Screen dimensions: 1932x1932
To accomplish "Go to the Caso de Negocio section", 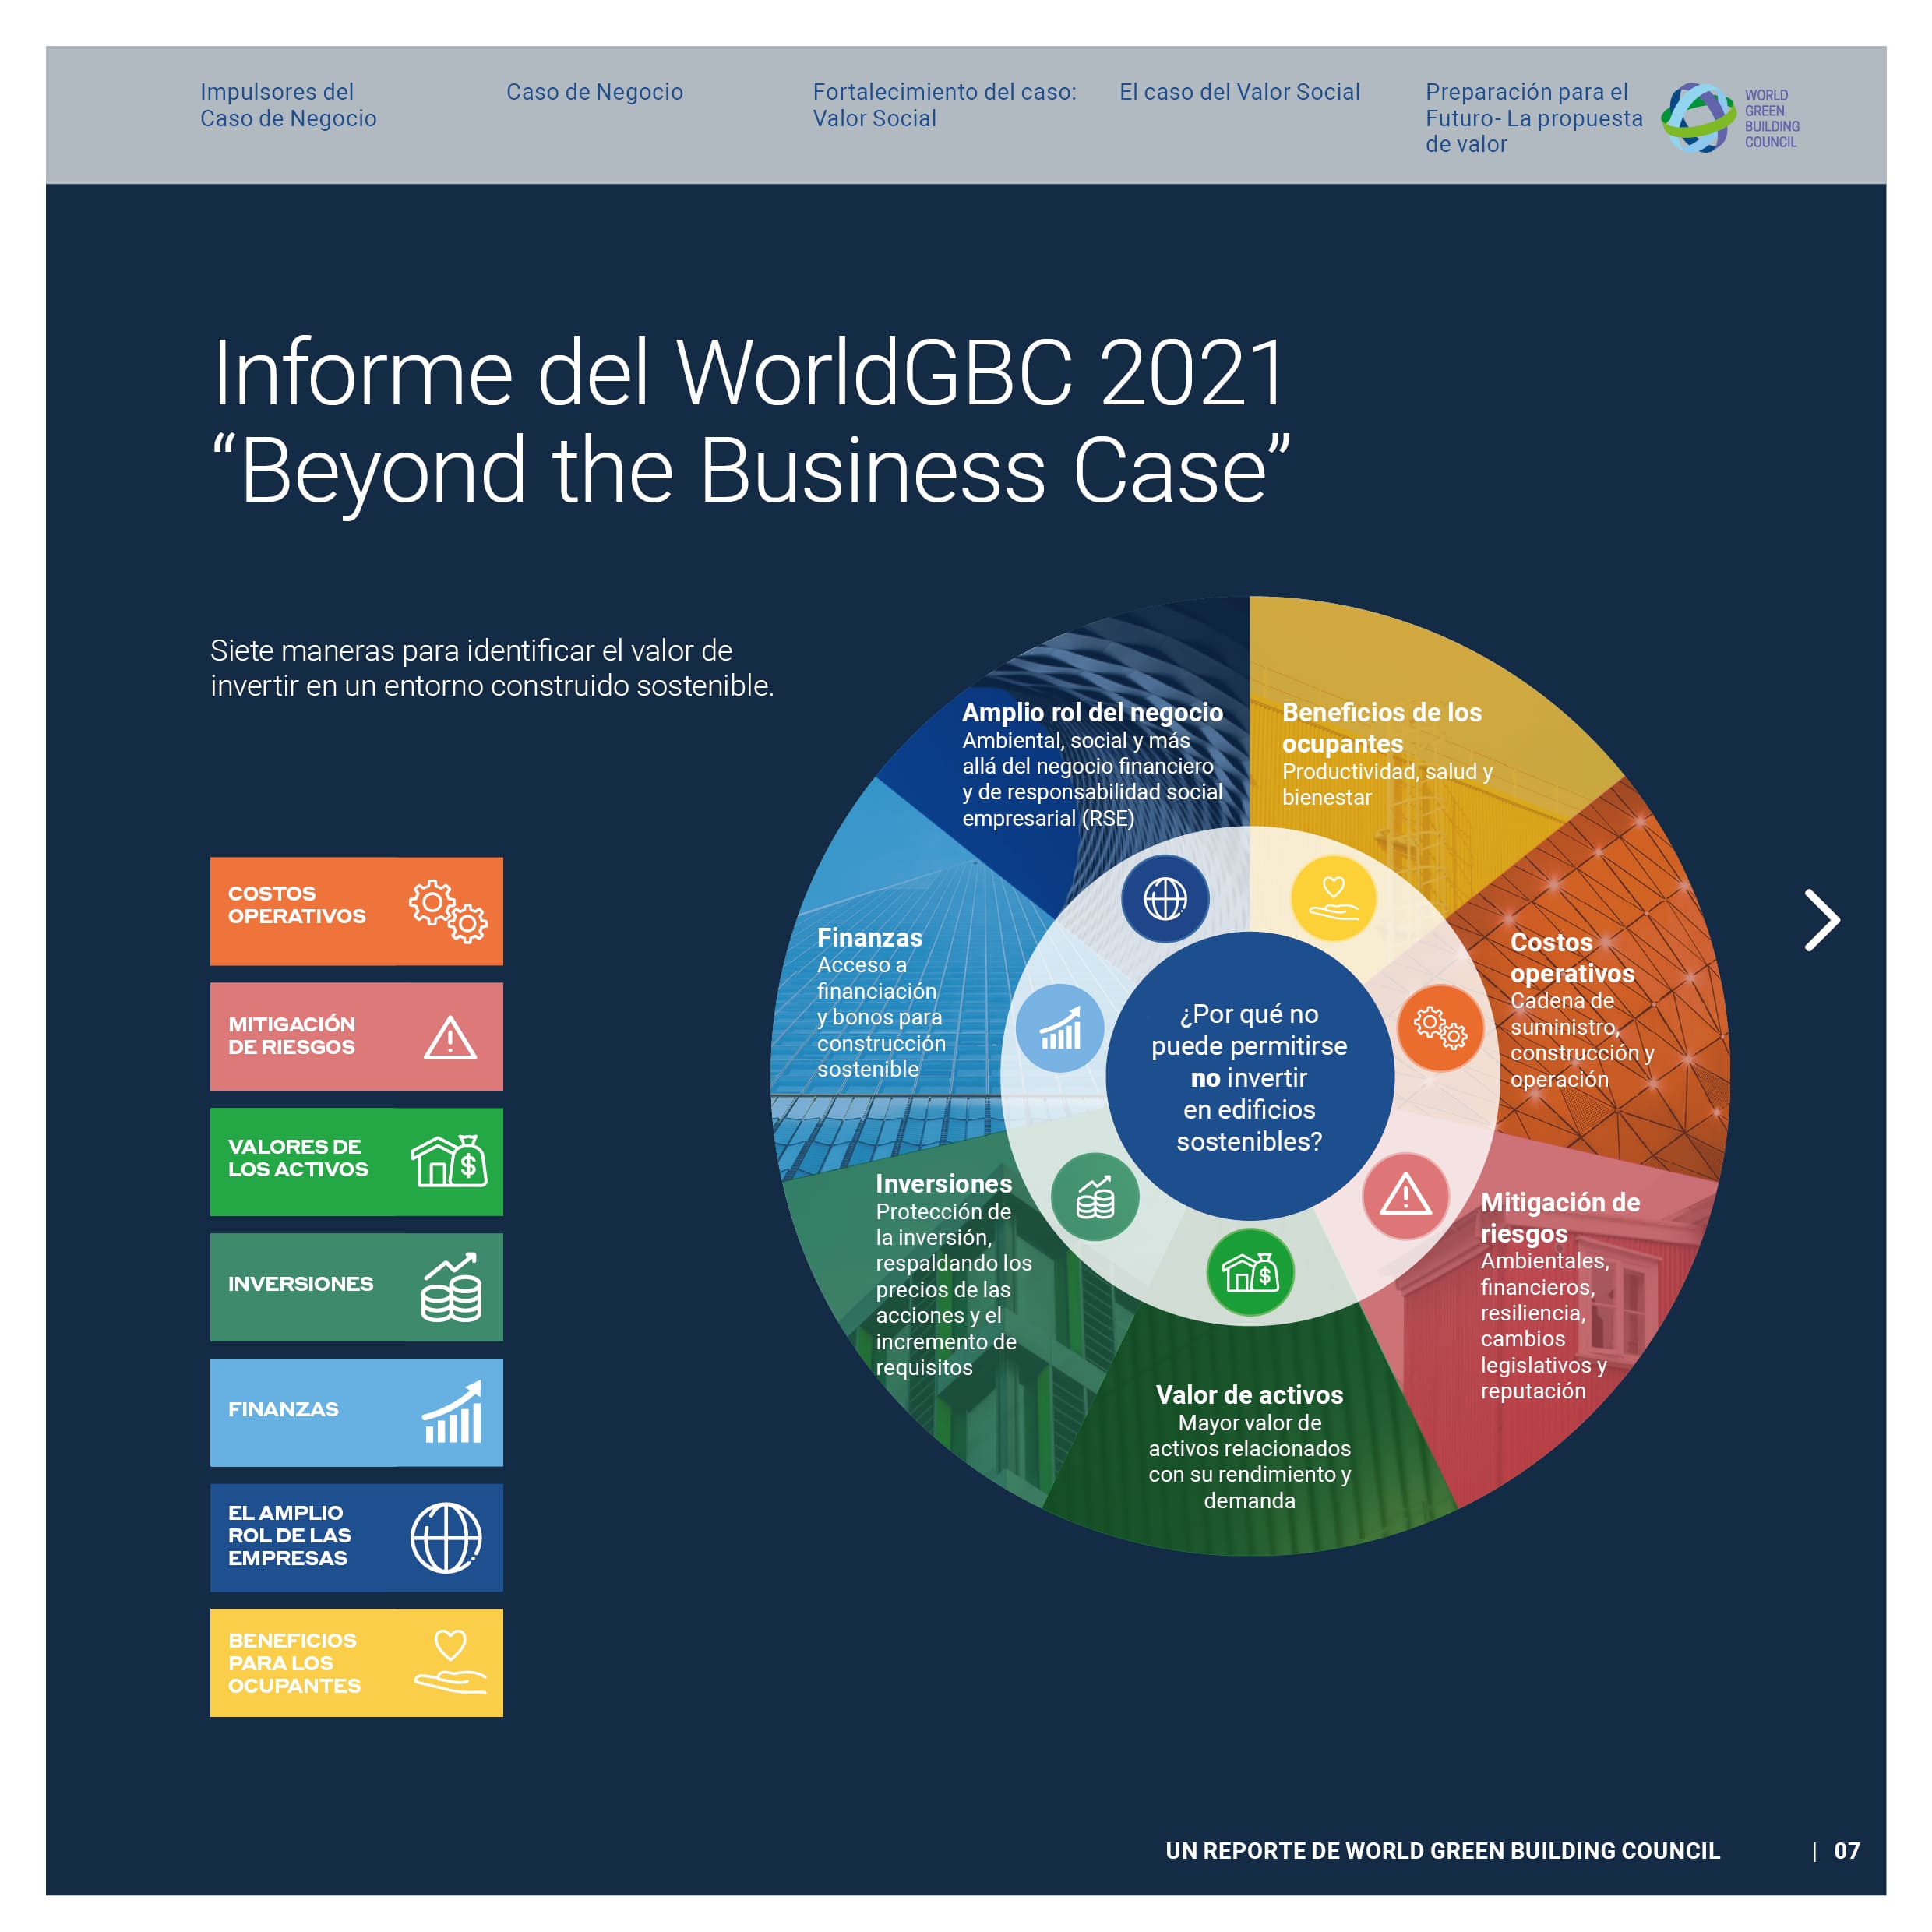I will coord(594,92).
